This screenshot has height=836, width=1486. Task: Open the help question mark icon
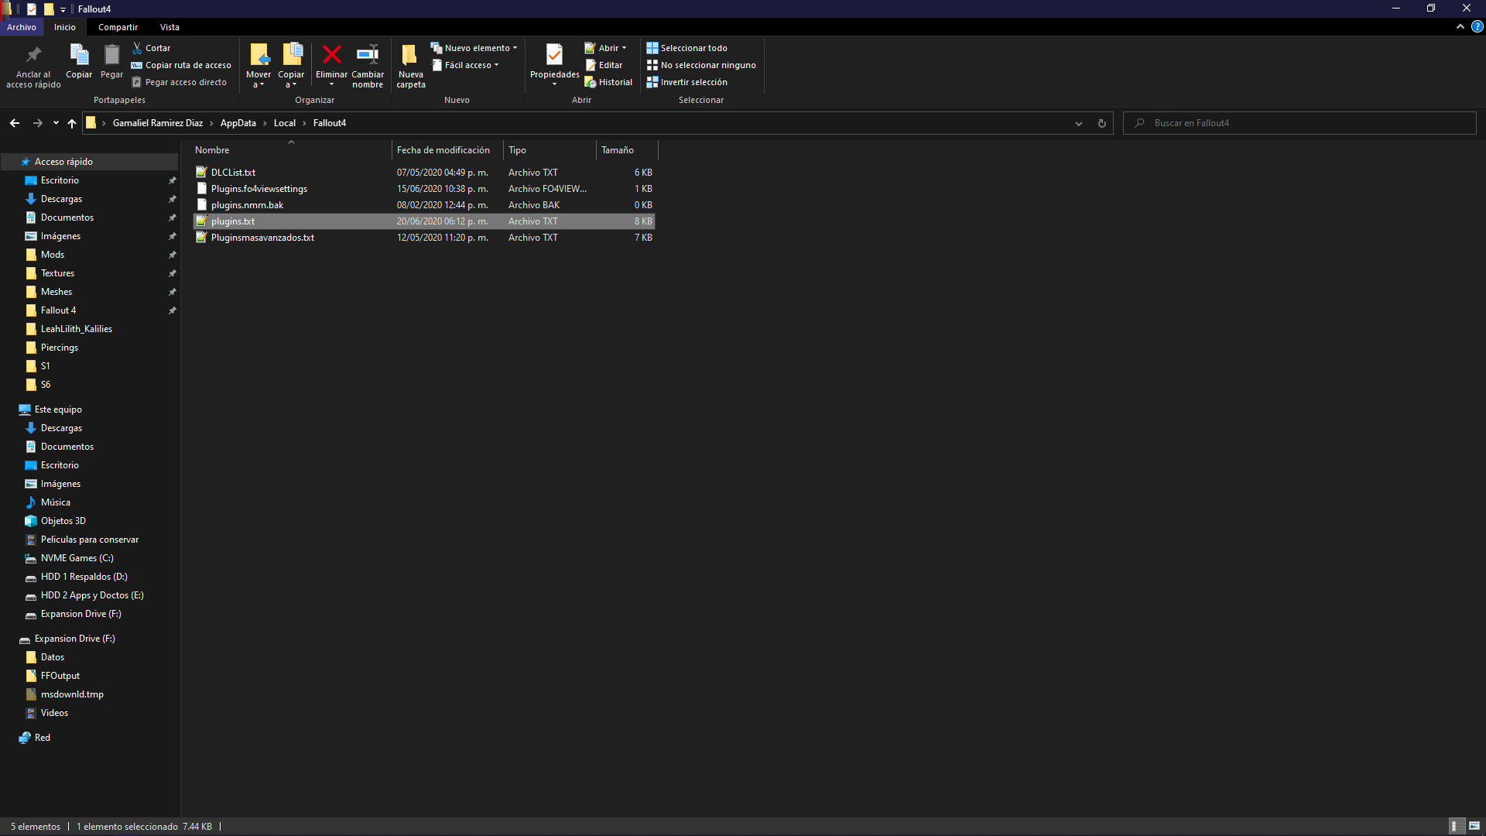1477,26
